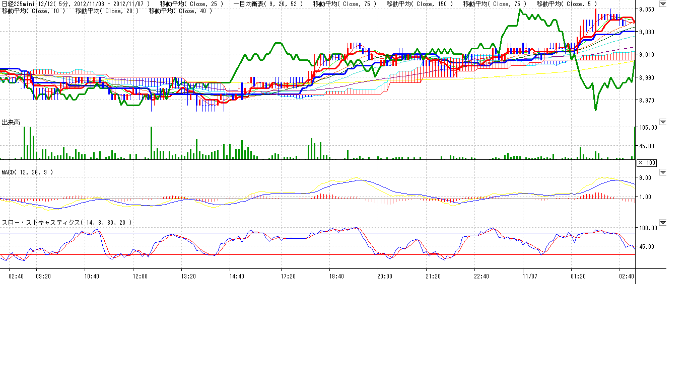Viewport: 688px width, 386px height.
Task: Click the 14:40 time axis label
Action: click(236, 276)
